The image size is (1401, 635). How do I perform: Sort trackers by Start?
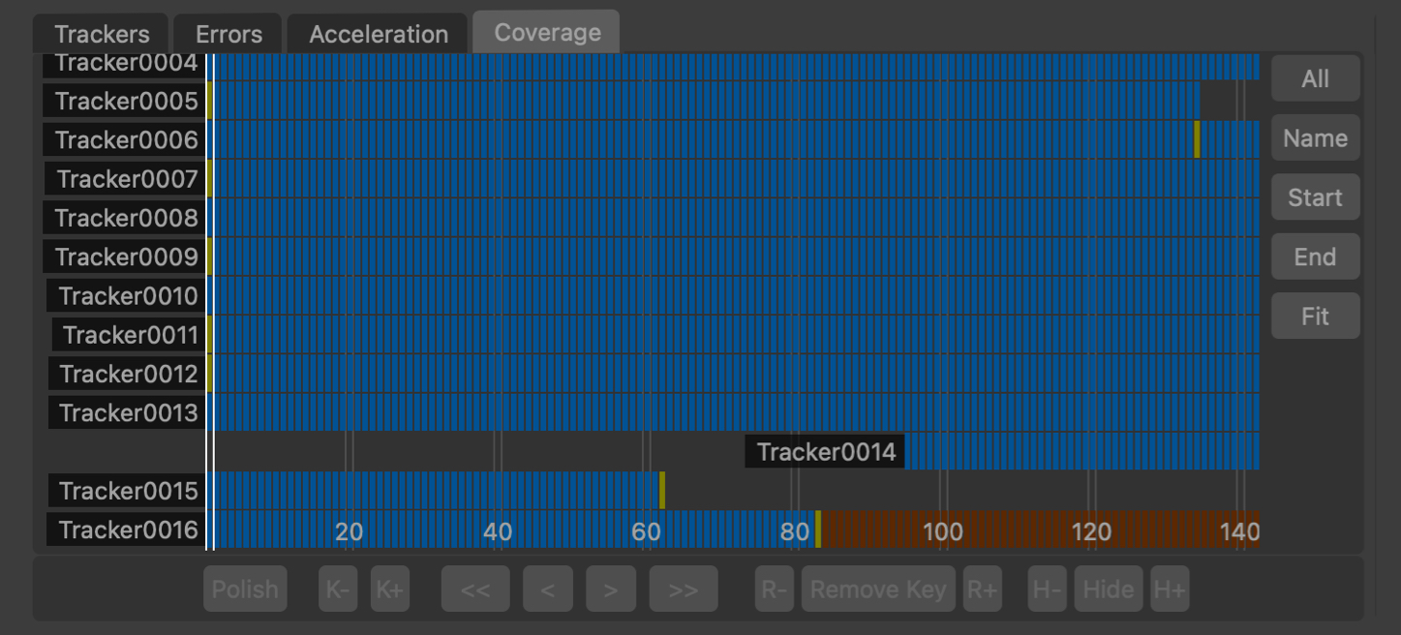point(1315,197)
